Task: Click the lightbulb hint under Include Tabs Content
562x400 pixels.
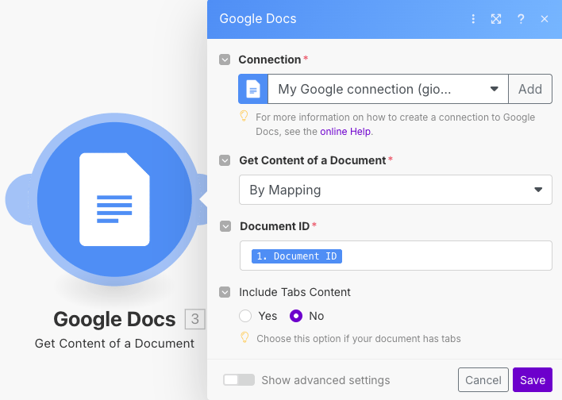Action: click(x=244, y=337)
